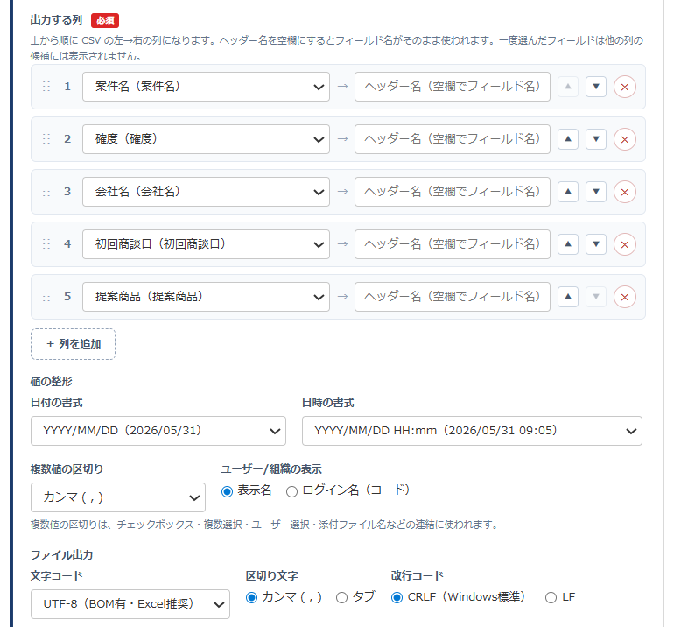This screenshot has width=674, height=627.
Task: Remove the 初回商談日 column row
Action: pos(625,244)
